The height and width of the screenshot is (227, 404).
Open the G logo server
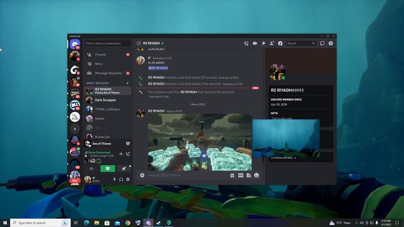coord(75,69)
